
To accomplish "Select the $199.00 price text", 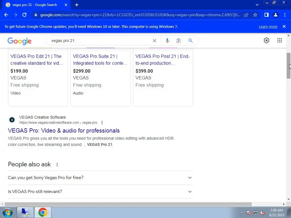I will (19, 71).
